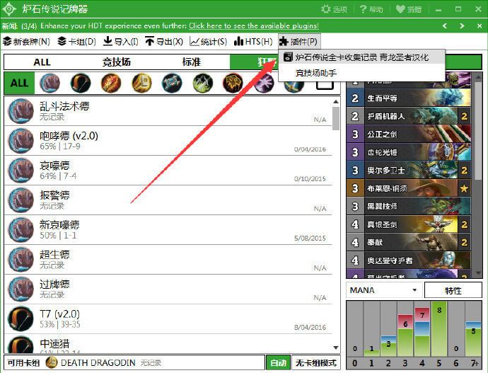Select the 咆哮德 (v2.0) deck
Image resolution: width=488 pixels, height=373 pixels.
click(168, 141)
